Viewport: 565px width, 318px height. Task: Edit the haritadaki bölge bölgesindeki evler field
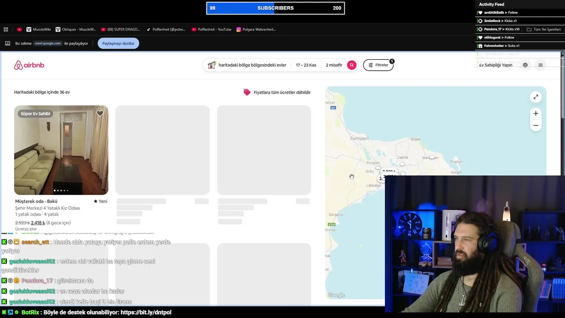pyautogui.click(x=252, y=65)
